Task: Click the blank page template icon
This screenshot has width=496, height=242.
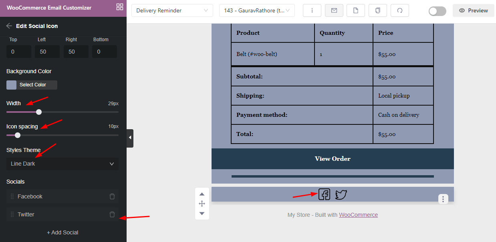Action: 355,10
